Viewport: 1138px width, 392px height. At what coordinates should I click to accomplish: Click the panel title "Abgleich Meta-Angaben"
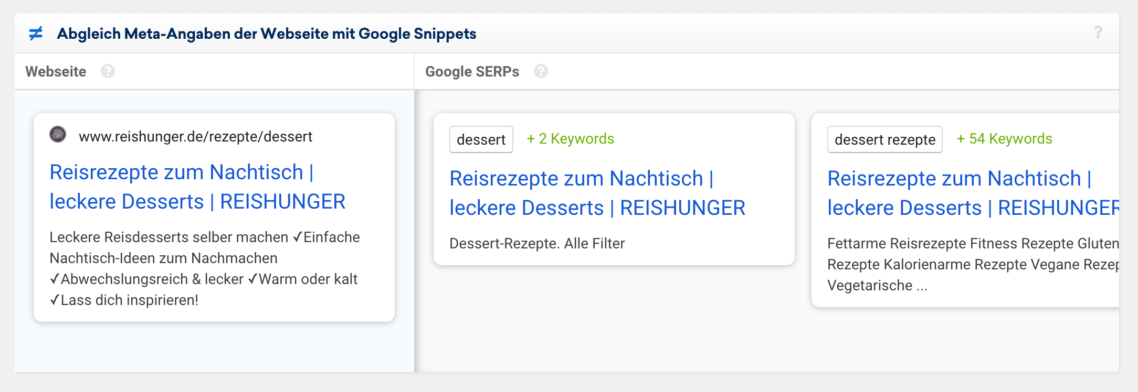coord(267,34)
